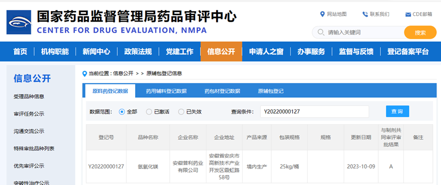This screenshot has height=185, width=441.
Task: Open the 申请人之窗 navigation menu
Action: click(x=266, y=51)
